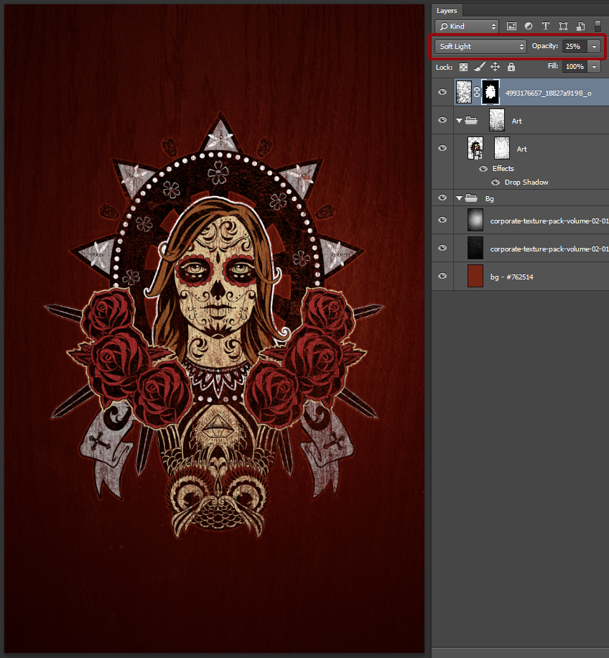Click the Opacity label
The width and height of the screenshot is (609, 658).
coord(545,46)
